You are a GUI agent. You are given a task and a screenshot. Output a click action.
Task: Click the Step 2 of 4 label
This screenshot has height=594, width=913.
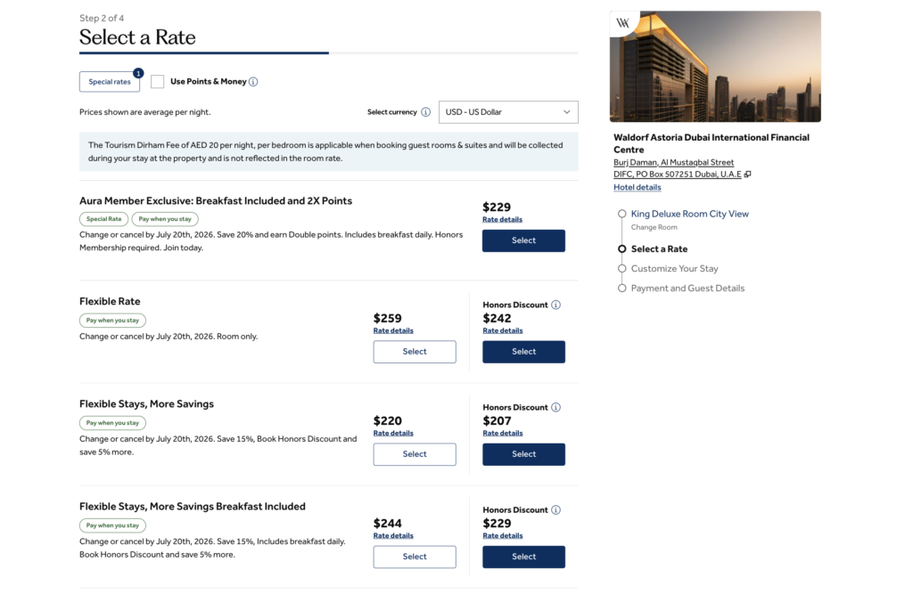pyautogui.click(x=102, y=18)
